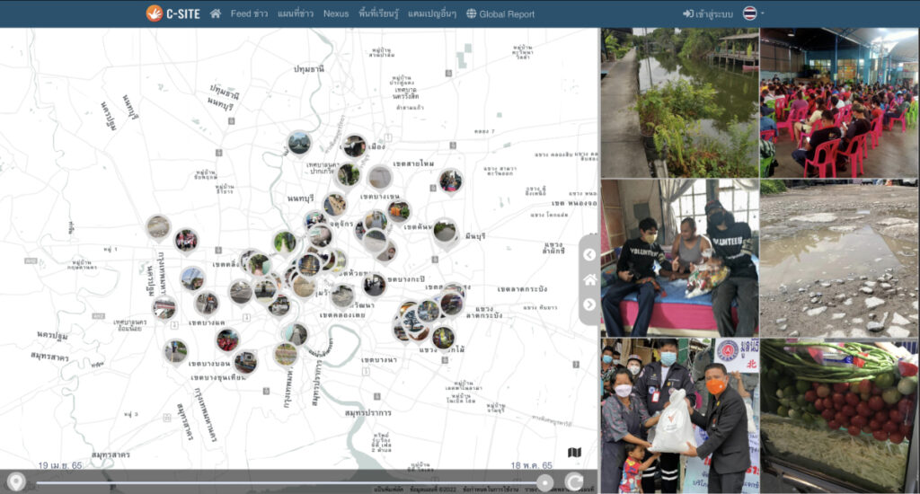Image resolution: width=920 pixels, height=494 pixels.
Task: Open the พื้นที่เรียนรู้ menu item
Action: (378, 13)
